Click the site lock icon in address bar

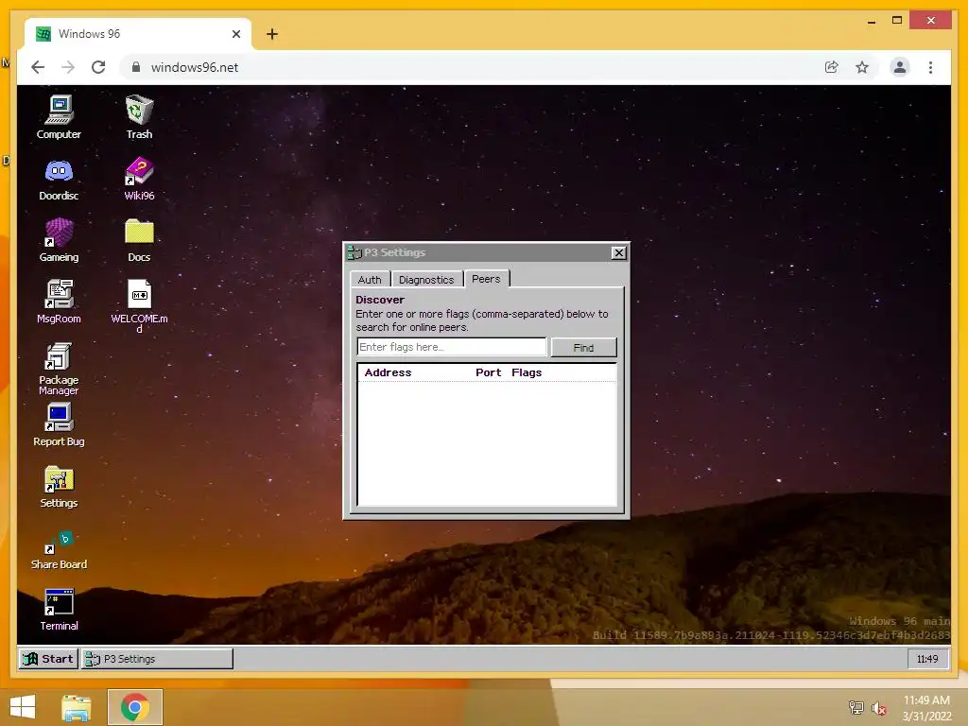point(136,67)
